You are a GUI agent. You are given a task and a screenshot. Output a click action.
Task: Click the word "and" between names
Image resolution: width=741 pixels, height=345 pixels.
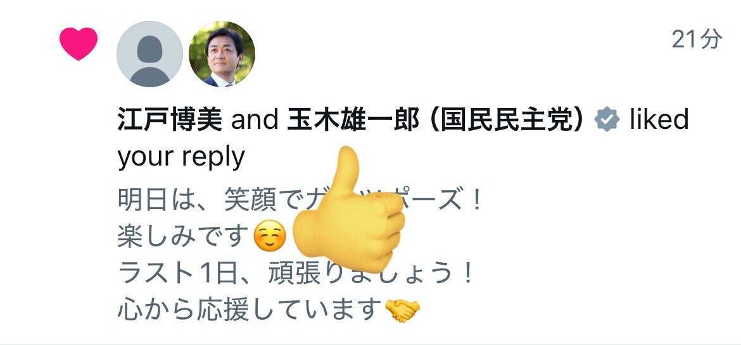pyautogui.click(x=254, y=119)
